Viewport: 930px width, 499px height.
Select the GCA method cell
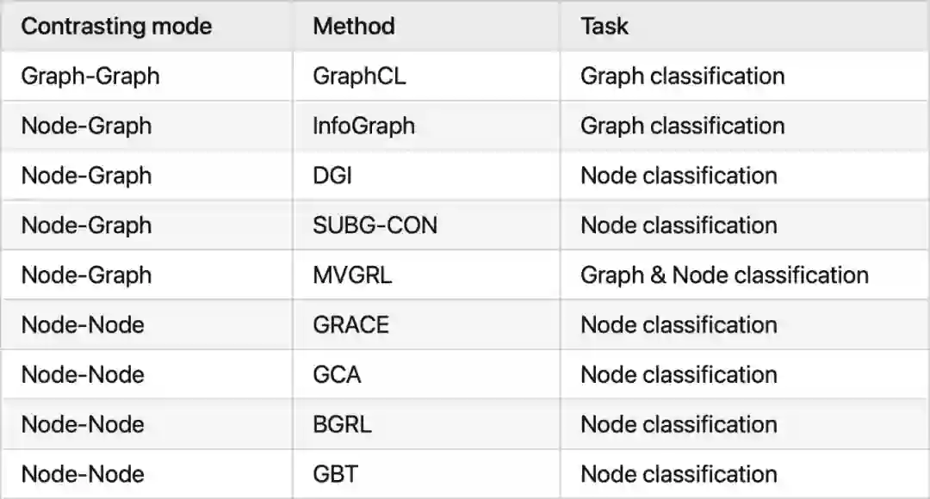337,375
